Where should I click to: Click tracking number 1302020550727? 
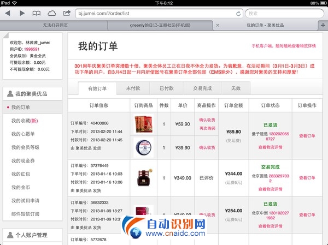(278, 136)
